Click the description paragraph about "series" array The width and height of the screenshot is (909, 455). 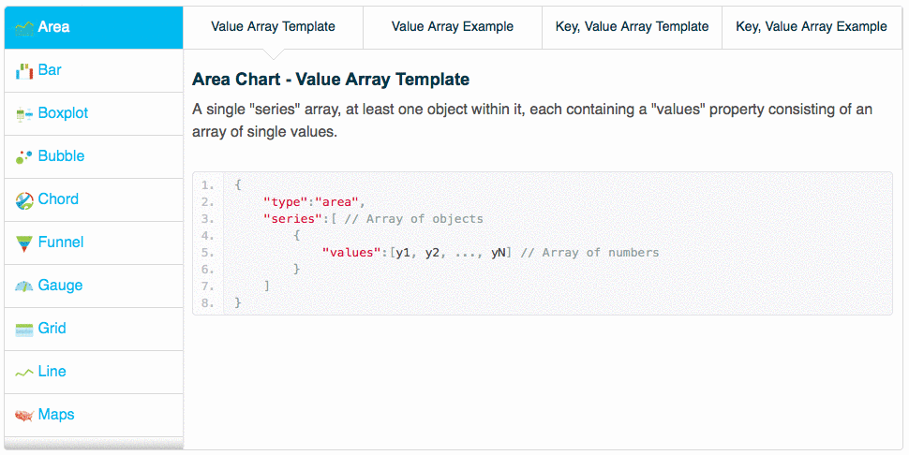[x=532, y=121]
